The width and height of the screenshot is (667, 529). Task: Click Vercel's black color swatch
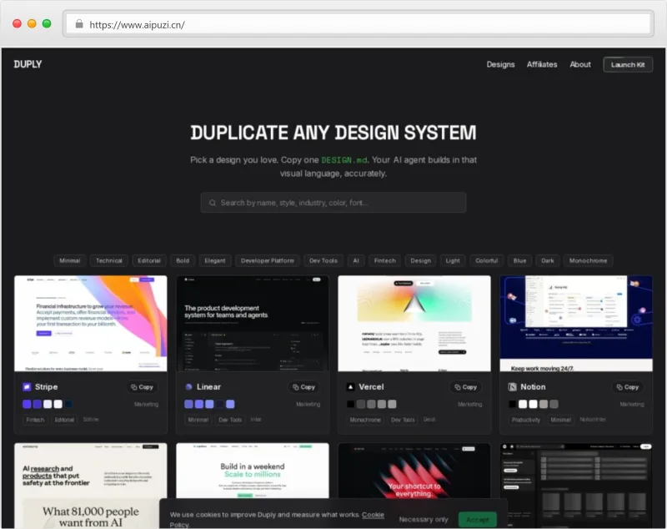(350, 404)
